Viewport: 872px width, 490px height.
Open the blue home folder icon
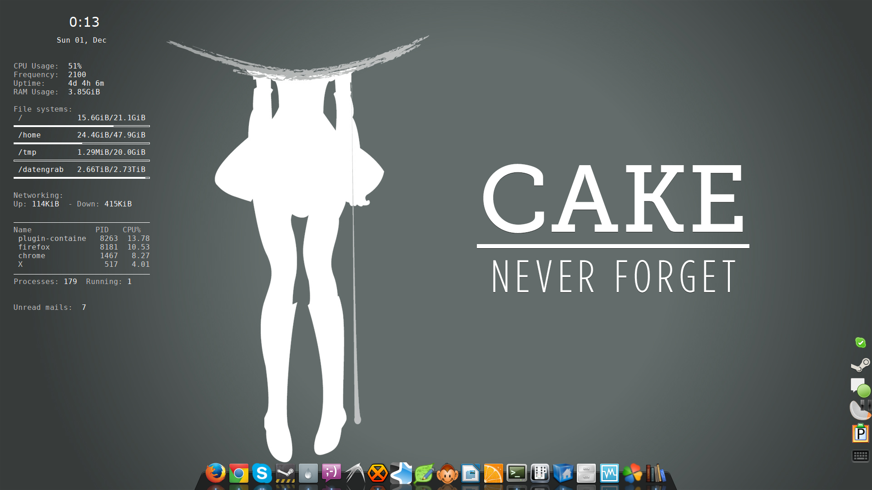tap(563, 474)
